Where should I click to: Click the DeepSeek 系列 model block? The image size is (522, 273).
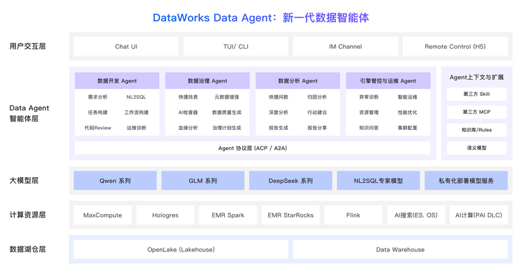pos(291,181)
